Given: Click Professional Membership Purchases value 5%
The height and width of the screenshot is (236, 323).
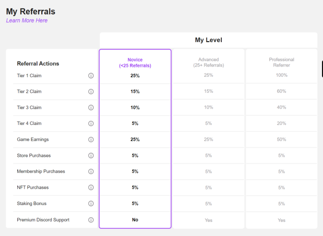Looking at the screenshot, I should click(281, 172).
